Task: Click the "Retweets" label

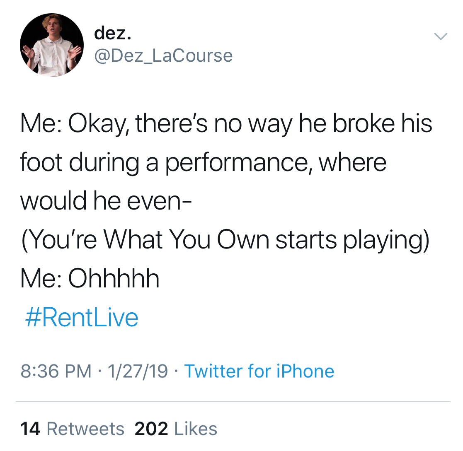Action: [x=85, y=429]
